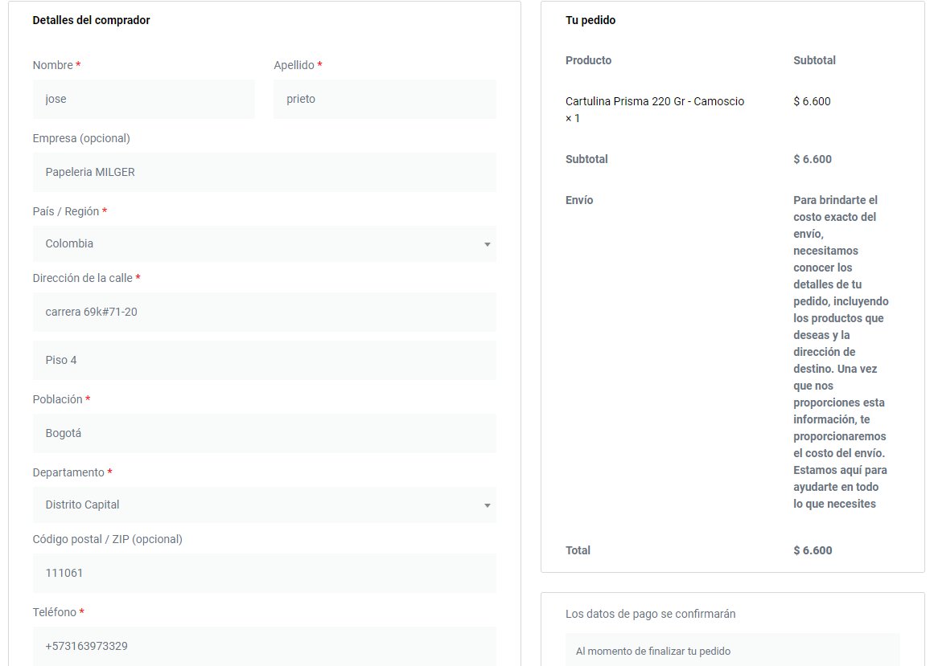Click the Nombre field label

click(x=52, y=65)
